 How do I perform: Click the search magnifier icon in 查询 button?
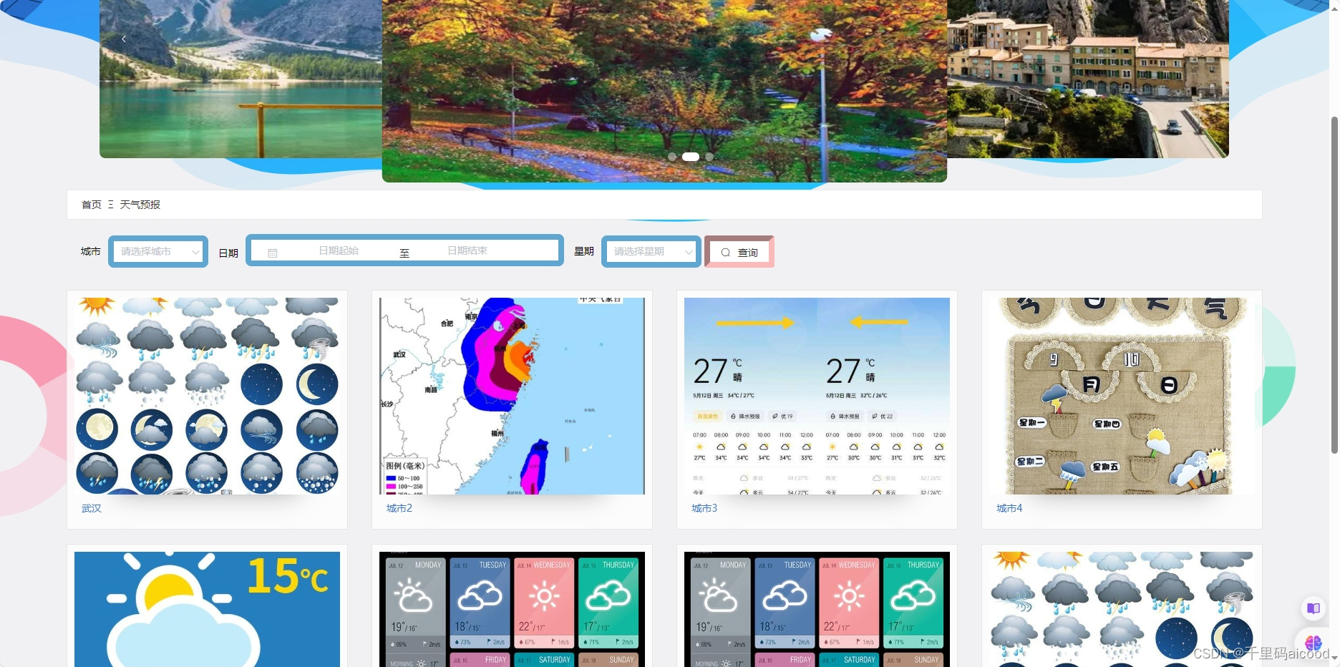(726, 253)
